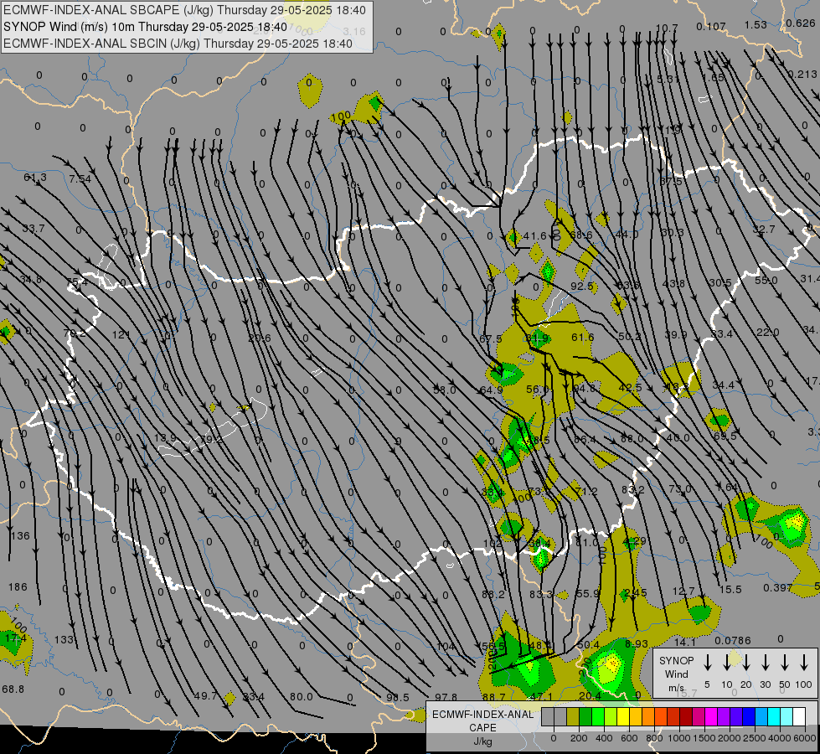Select the map value 61.6
The image size is (820, 754).
pos(583,338)
